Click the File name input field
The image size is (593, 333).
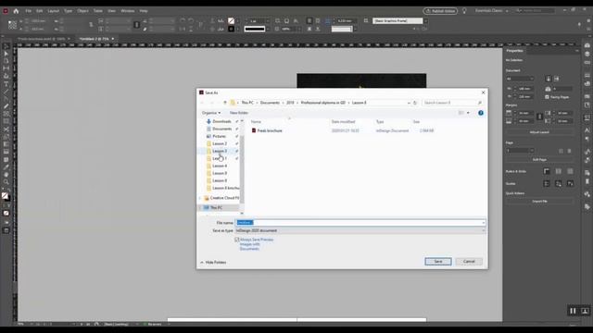360,223
